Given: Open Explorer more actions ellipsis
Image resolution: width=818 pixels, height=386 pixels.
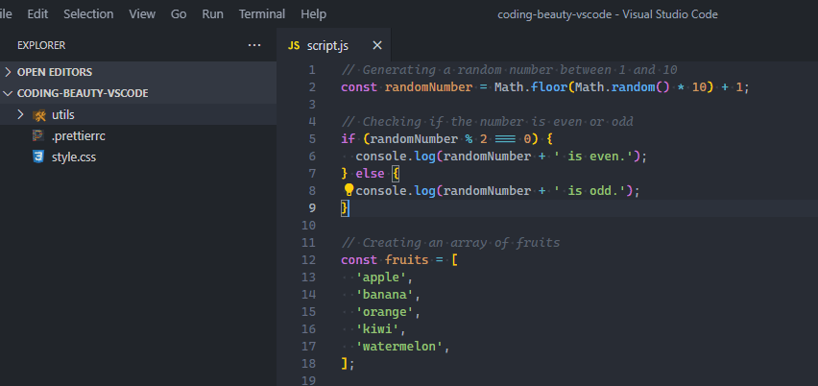Looking at the screenshot, I should [253, 45].
